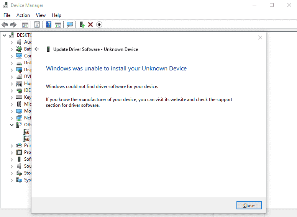This screenshot has width=297, height=217.
Task: Select the Human Interface Devices icon
Action: pos(19,83)
